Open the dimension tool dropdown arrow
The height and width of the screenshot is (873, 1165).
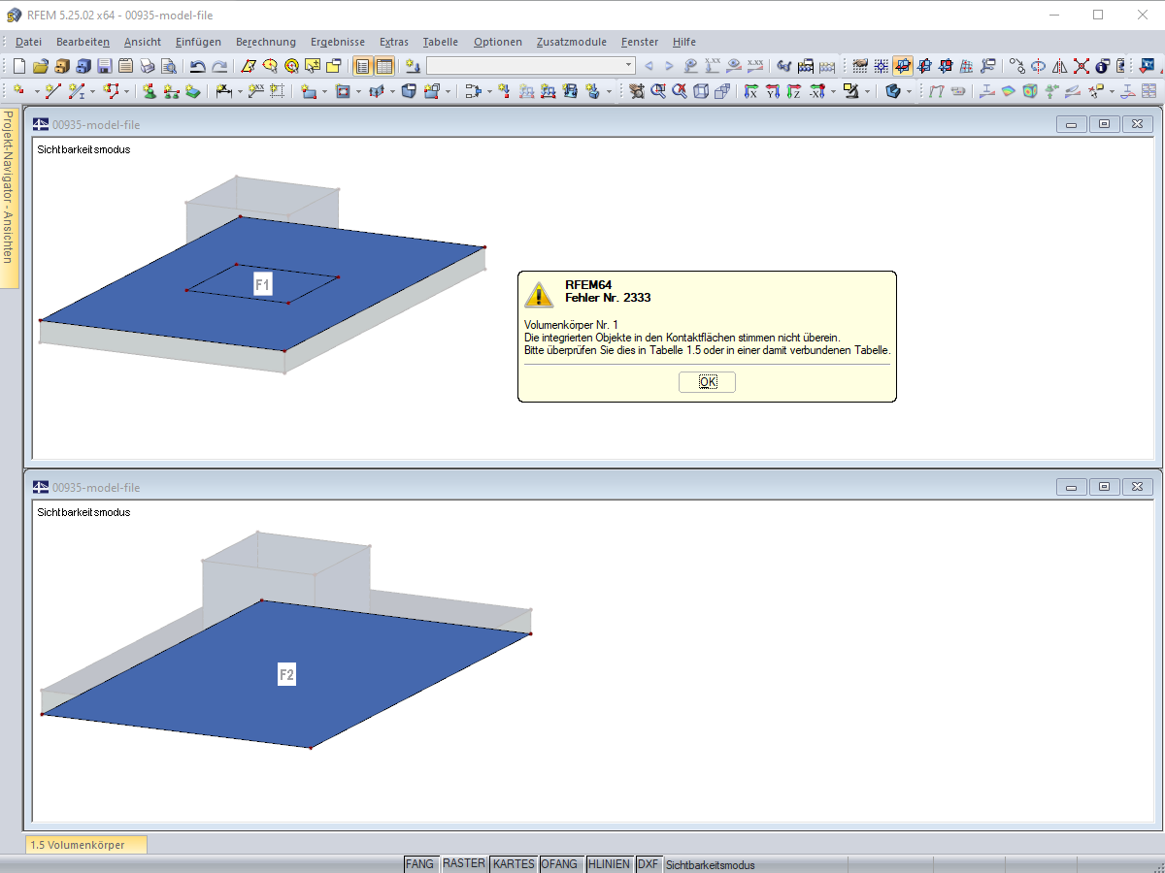[240, 91]
